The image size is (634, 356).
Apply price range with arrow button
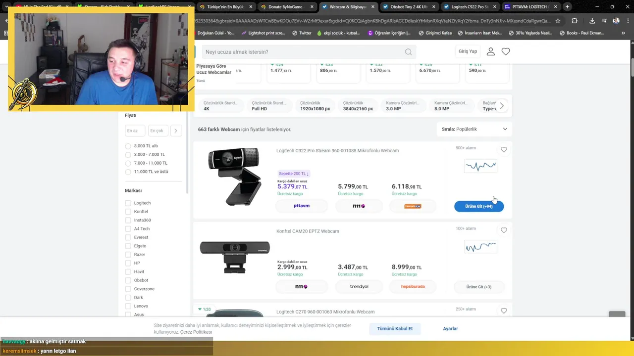pos(176,131)
